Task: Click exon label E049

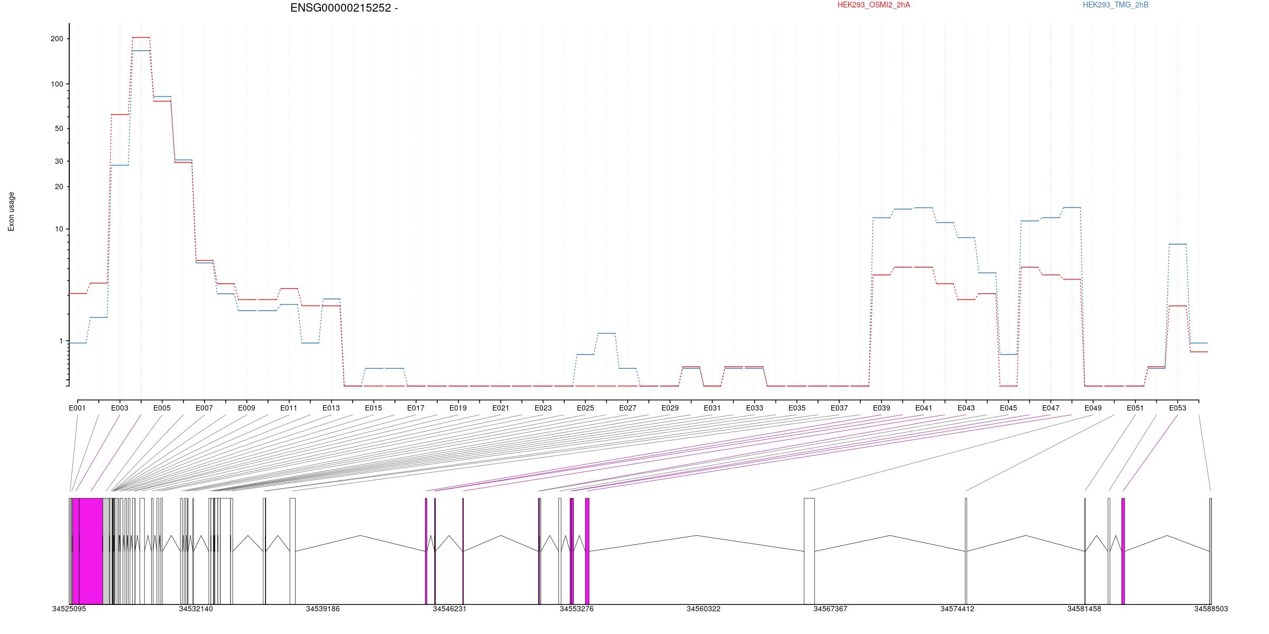Action: 1093,408
